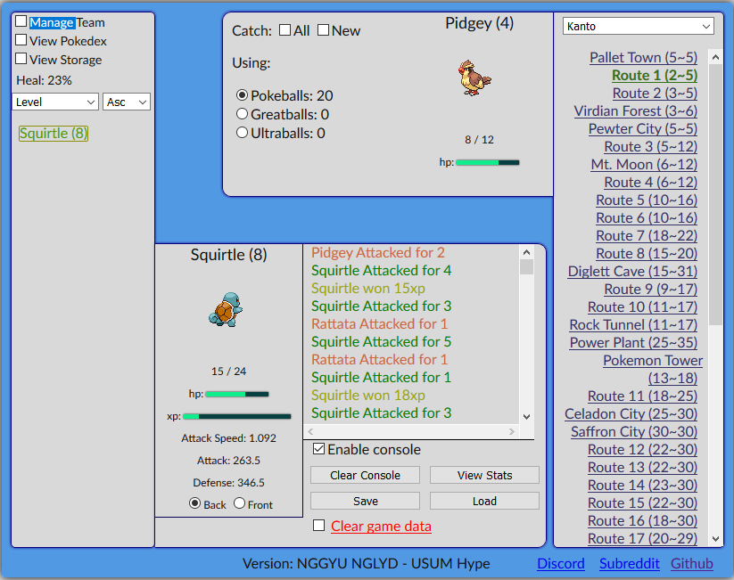Switch to the Front sprite view radio
This screenshot has height=580, width=734.
pos(239,503)
